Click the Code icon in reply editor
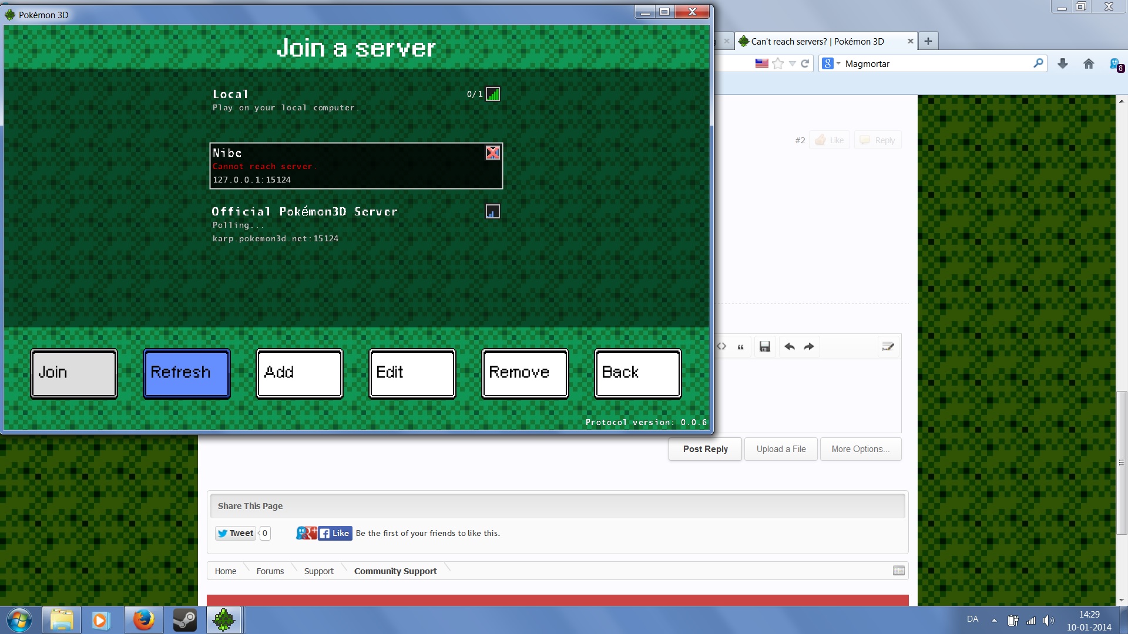This screenshot has width=1128, height=634. pyautogui.click(x=721, y=346)
